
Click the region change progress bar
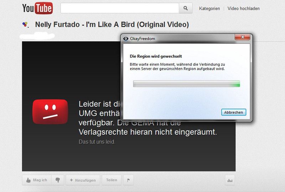[x=186, y=84]
